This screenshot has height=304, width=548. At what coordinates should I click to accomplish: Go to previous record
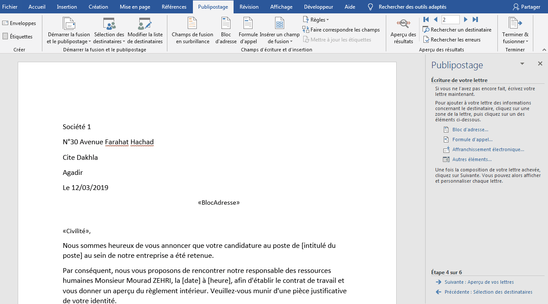[x=436, y=19]
